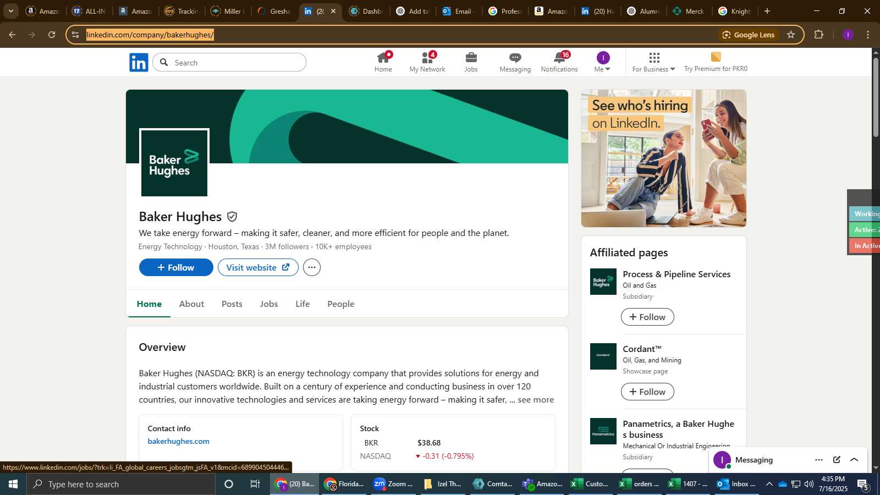Screen dimensions: 880x495
Task: Click Visit website button
Action: tap(258, 267)
